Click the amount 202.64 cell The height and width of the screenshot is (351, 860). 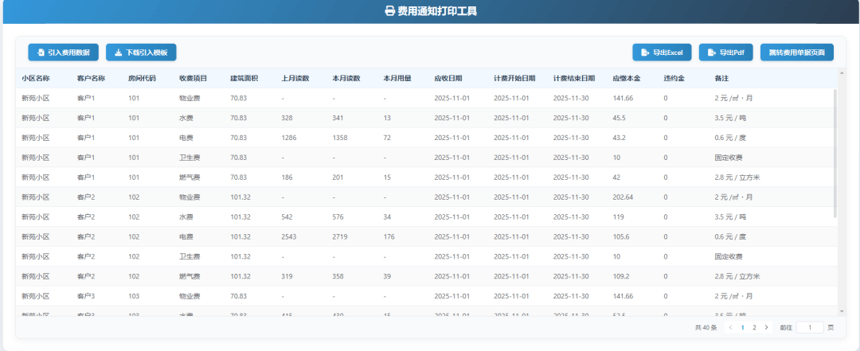click(x=623, y=197)
